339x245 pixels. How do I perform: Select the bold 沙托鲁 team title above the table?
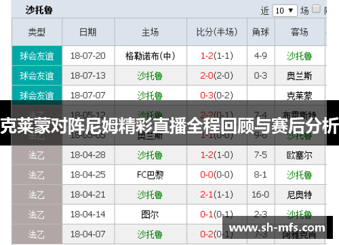(39, 10)
